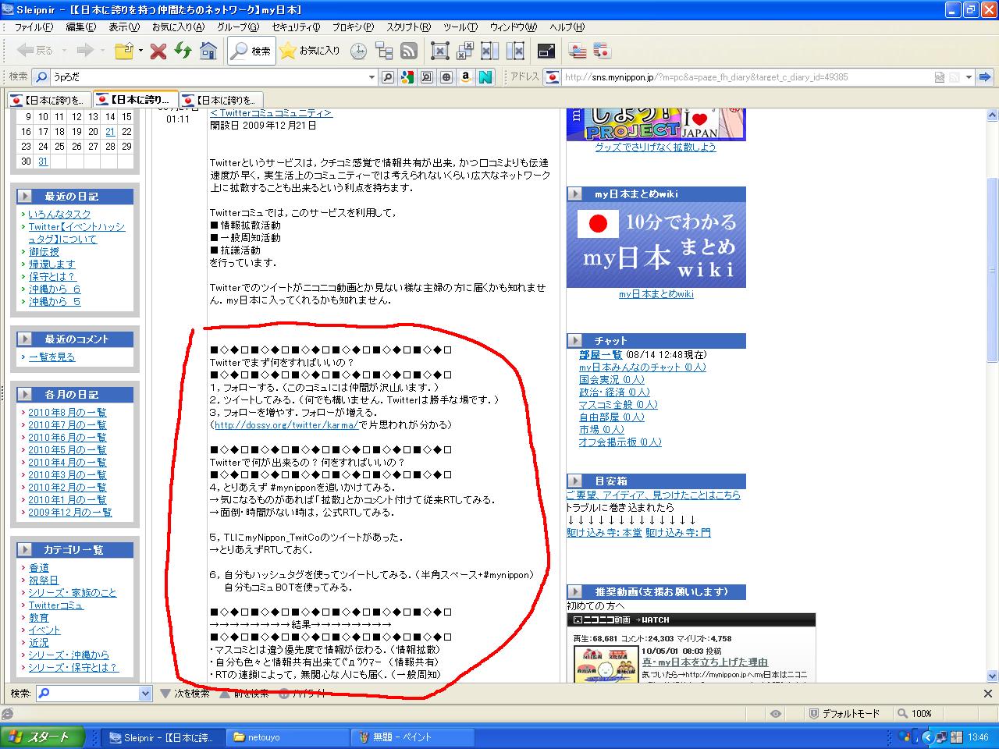Viewport: 999px width, 749px height.
Task: Click the orange RSS feed toolbar icon
Action: tap(408, 51)
